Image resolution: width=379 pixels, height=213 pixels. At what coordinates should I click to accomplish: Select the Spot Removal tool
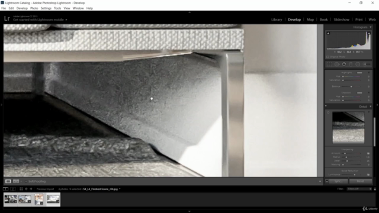(x=337, y=64)
